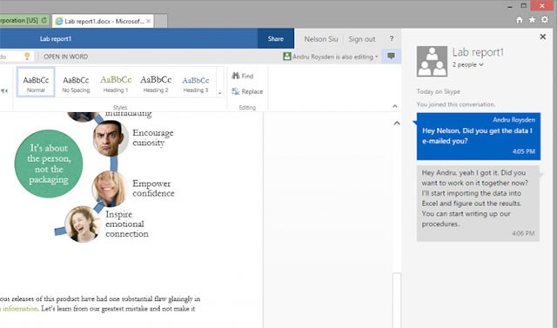
Task: Click the "Empower confidence" text
Action: click(x=153, y=188)
